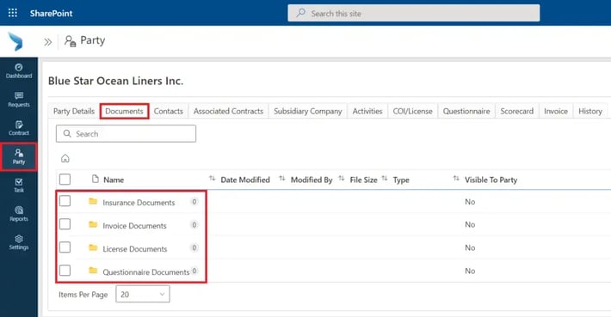Expand navigation with double chevron icon
This screenshot has height=317, width=611.
47,41
